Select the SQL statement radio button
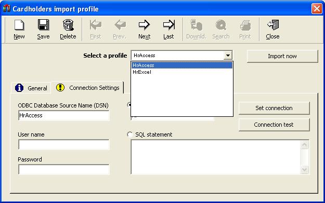 [x=129, y=134]
